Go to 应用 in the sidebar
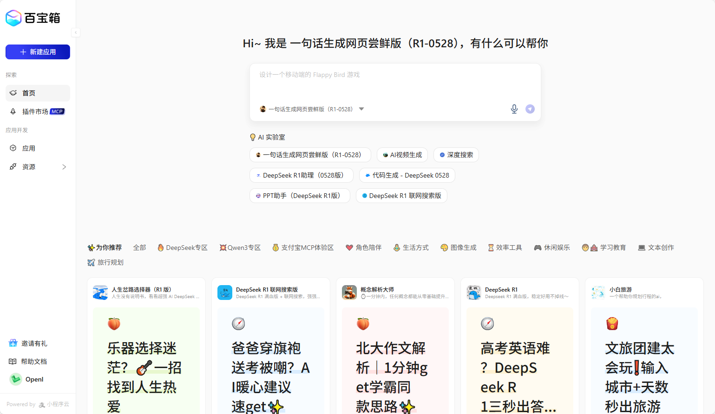The width and height of the screenshot is (715, 414). pyautogui.click(x=29, y=148)
